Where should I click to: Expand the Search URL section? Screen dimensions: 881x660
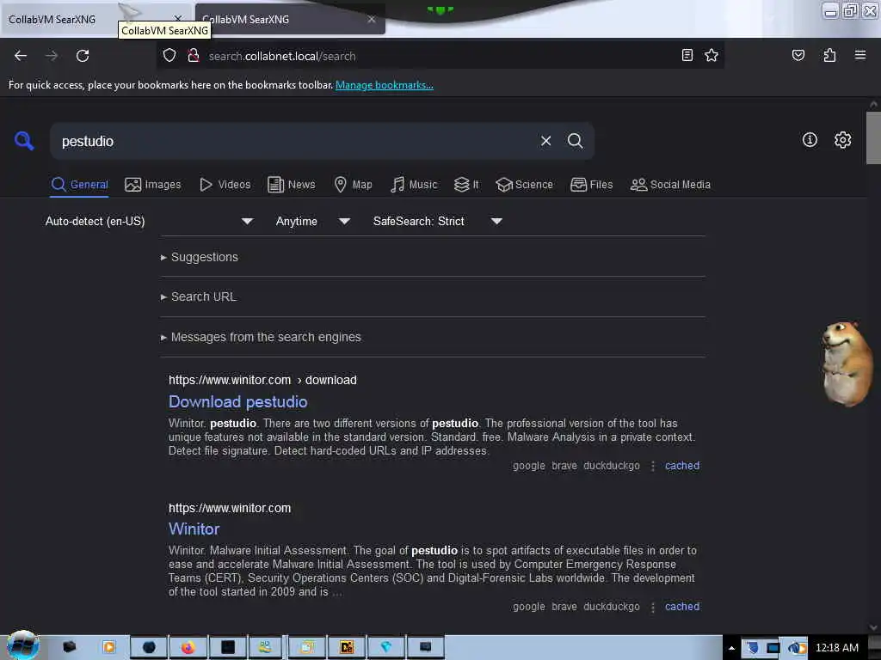tap(199, 296)
